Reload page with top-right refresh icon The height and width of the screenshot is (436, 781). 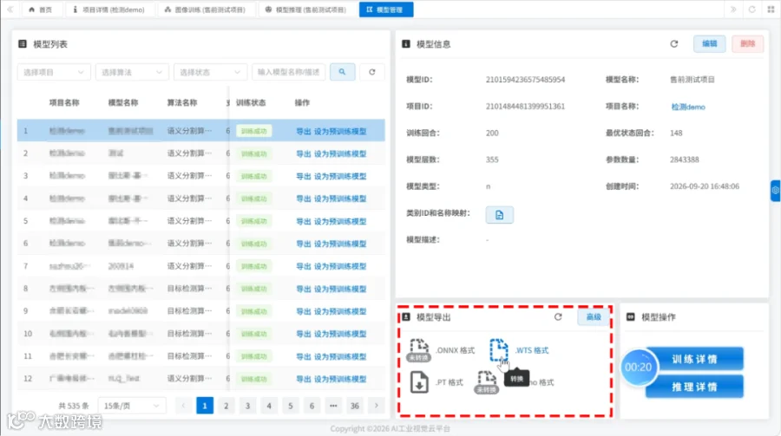752,10
